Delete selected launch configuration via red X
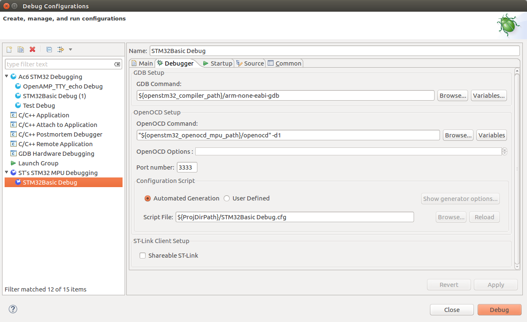 click(x=32, y=50)
